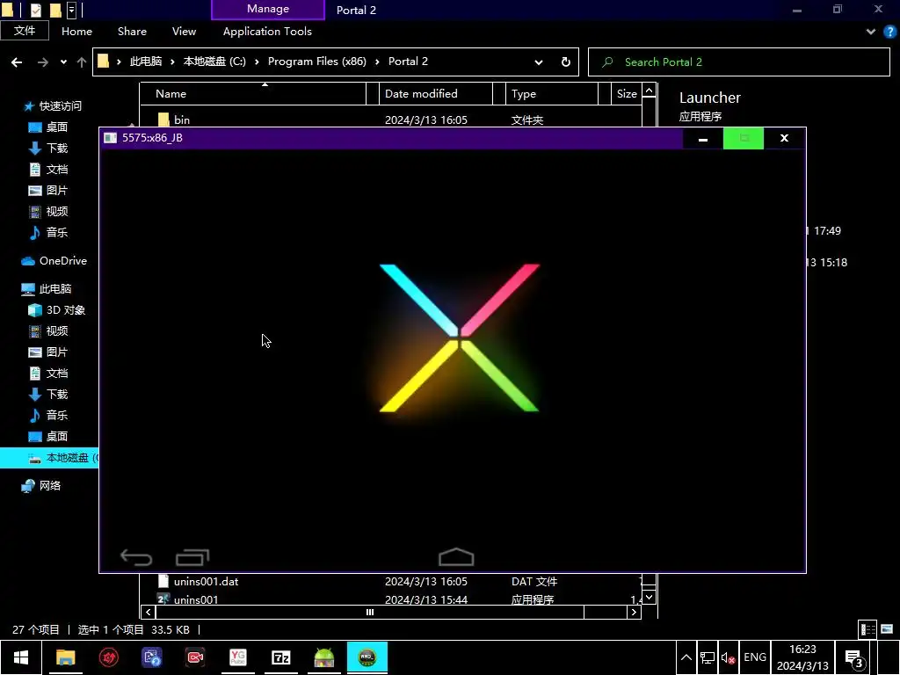Select 此电脑 in navigation pane

[x=46, y=288]
